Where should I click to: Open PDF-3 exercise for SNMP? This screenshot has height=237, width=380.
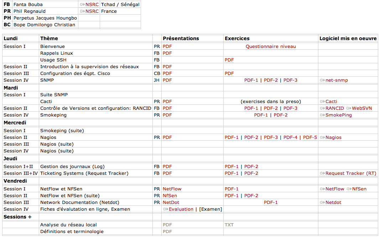pyautogui.click(x=290, y=80)
